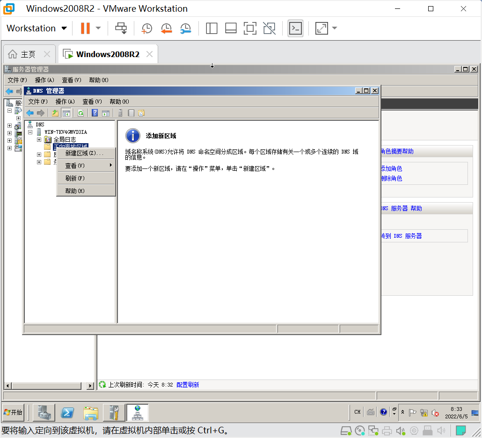
Task: Click the CH language bar indicator
Action: pos(357,412)
